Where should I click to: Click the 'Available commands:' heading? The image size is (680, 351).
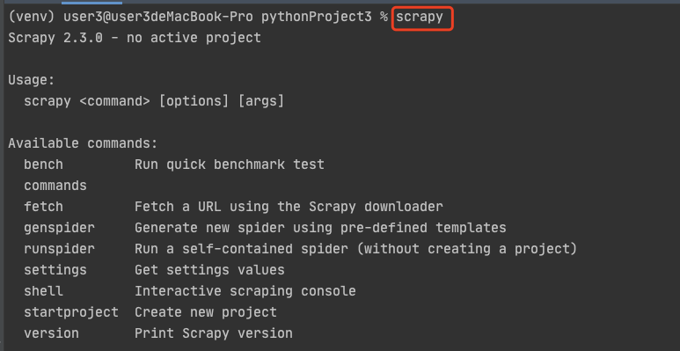coord(83,143)
